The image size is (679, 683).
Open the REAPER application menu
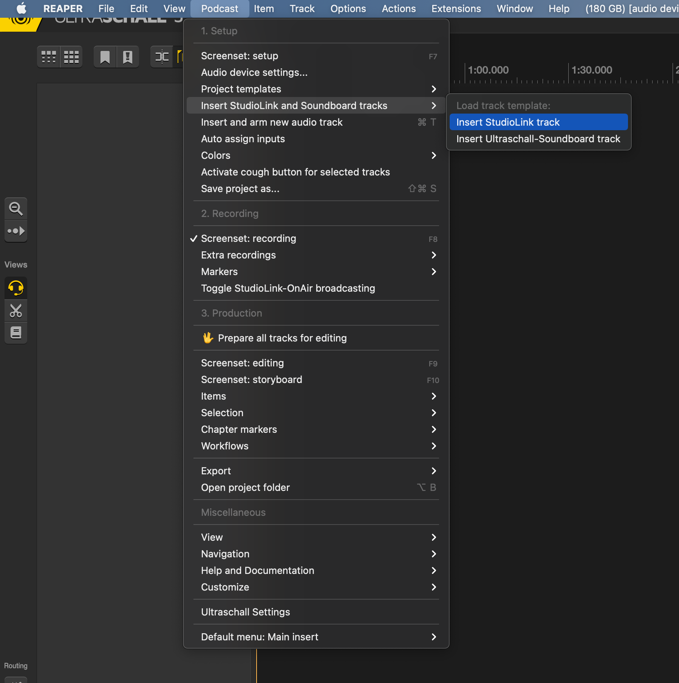click(63, 9)
